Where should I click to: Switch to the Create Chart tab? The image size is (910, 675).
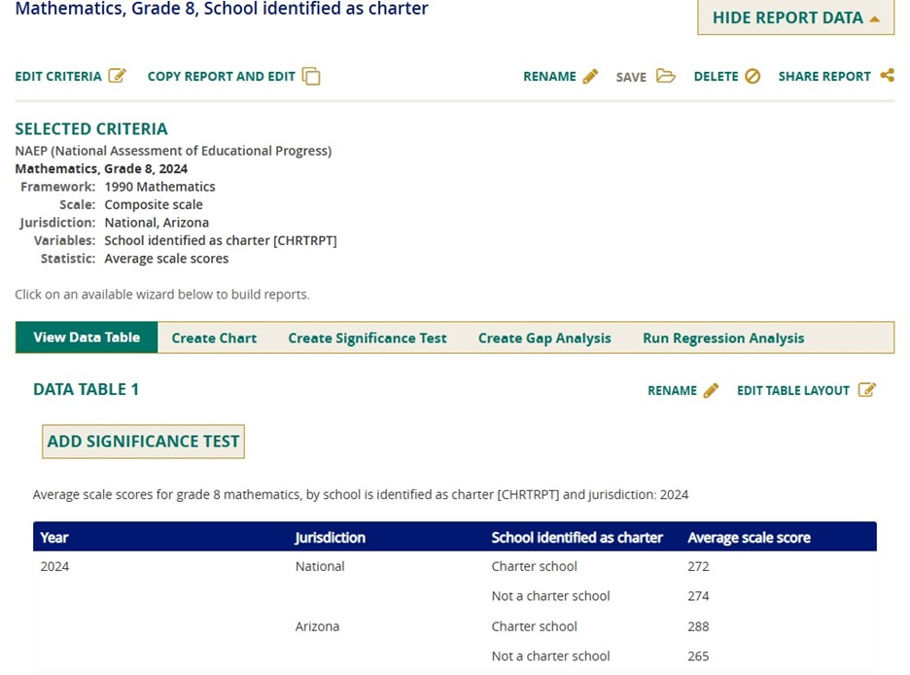coord(214,337)
